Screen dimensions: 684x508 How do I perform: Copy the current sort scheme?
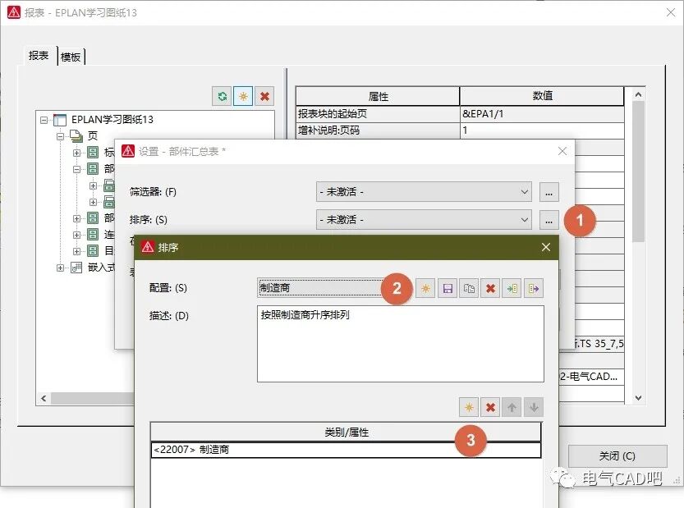[467, 288]
